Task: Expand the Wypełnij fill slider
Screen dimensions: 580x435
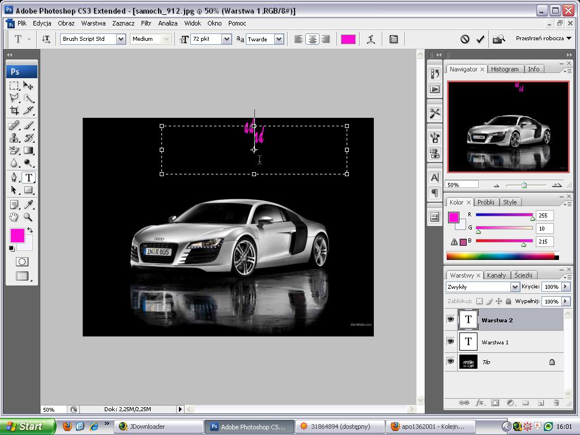Action: click(x=565, y=301)
